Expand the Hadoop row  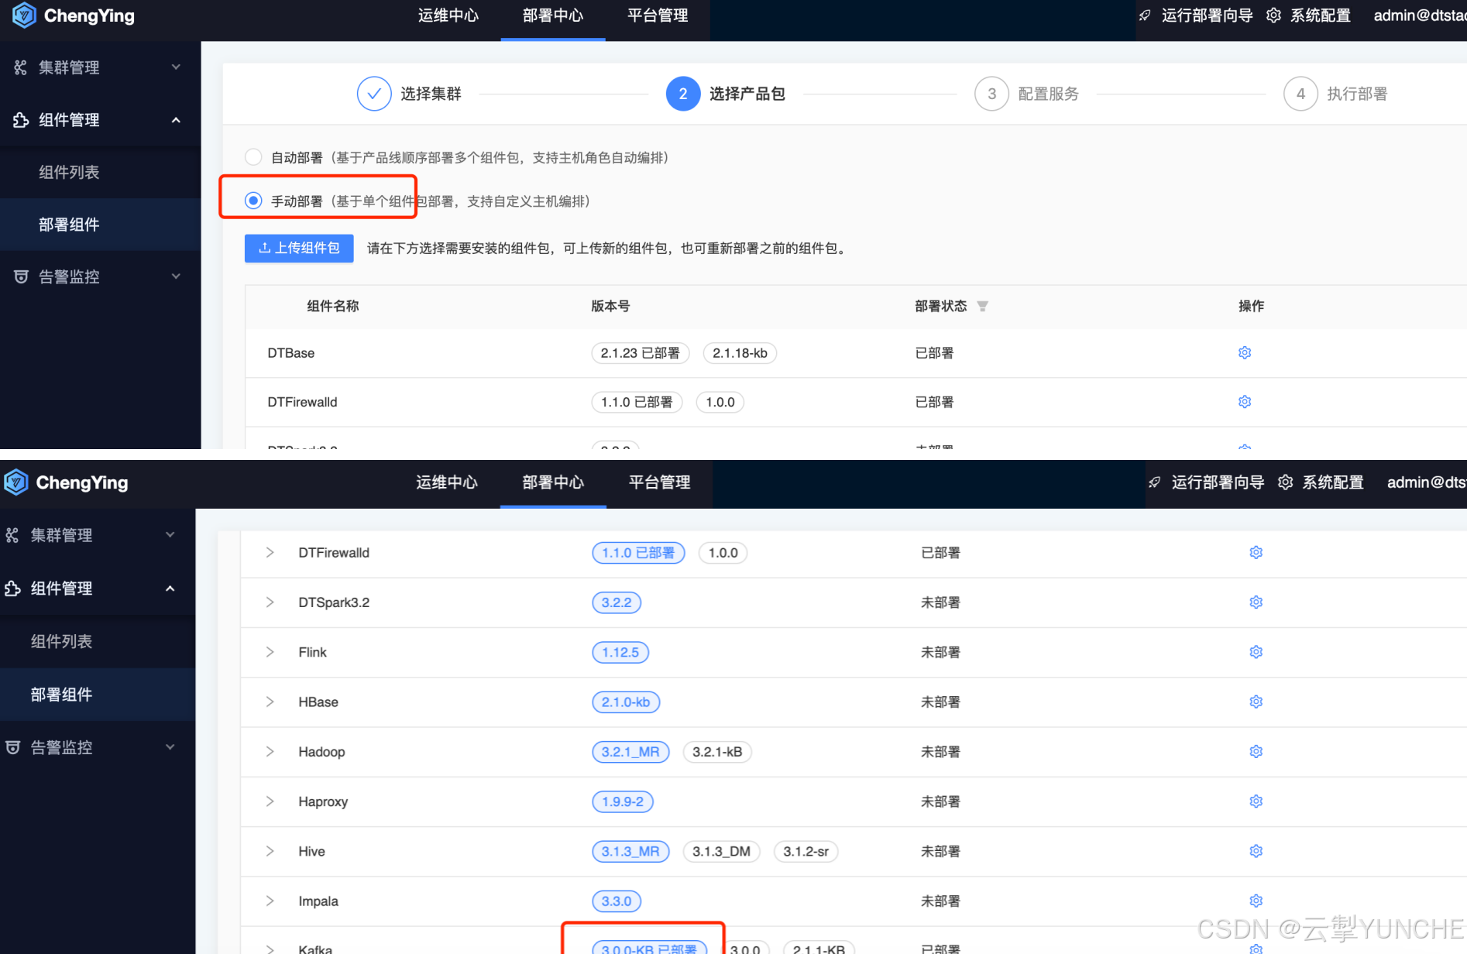(270, 751)
